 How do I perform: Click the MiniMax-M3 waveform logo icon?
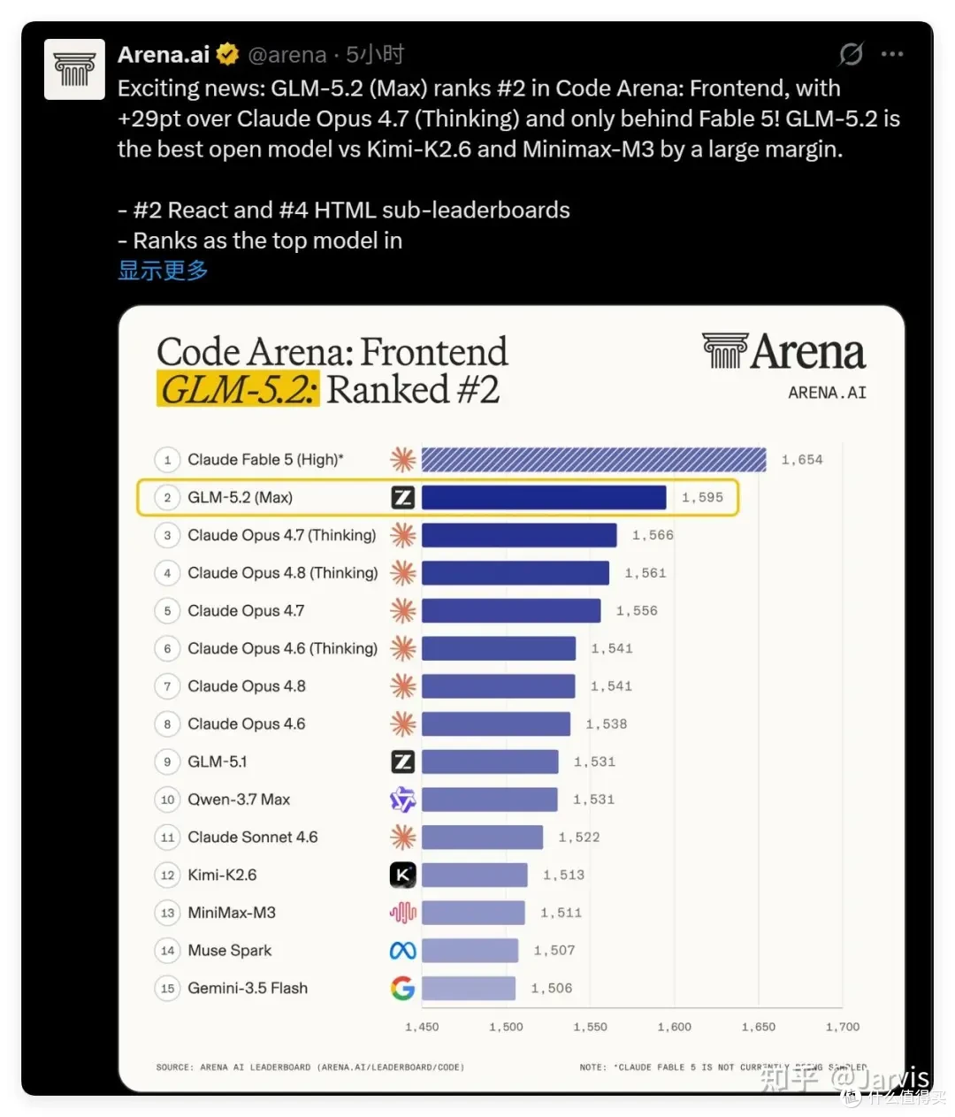point(402,913)
